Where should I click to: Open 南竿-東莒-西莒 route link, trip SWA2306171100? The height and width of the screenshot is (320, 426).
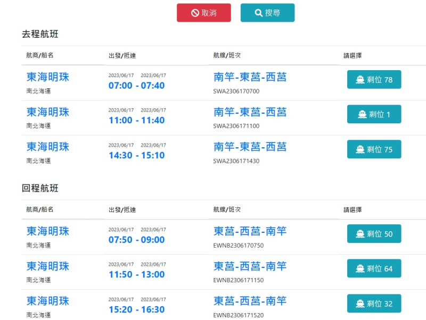point(250,112)
